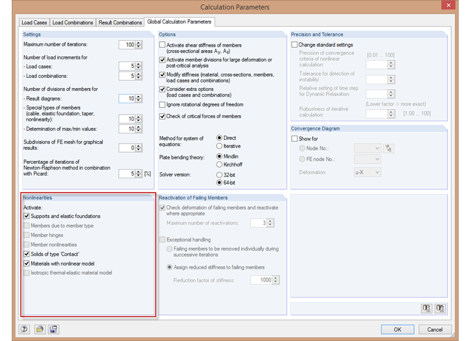
Task: Adjust Maximum number of iterations spinner
Action: pos(138,45)
